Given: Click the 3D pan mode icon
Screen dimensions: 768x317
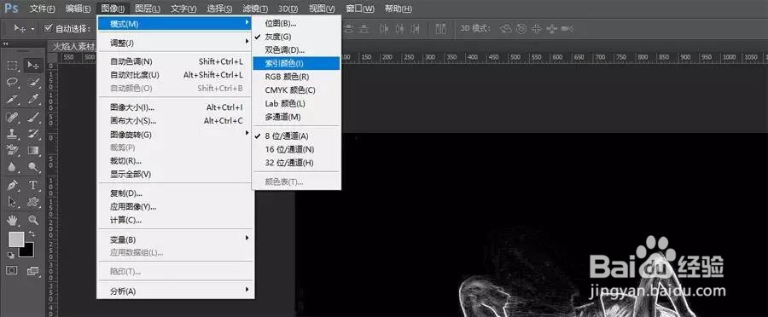Looking at the screenshot, I should point(537,29).
